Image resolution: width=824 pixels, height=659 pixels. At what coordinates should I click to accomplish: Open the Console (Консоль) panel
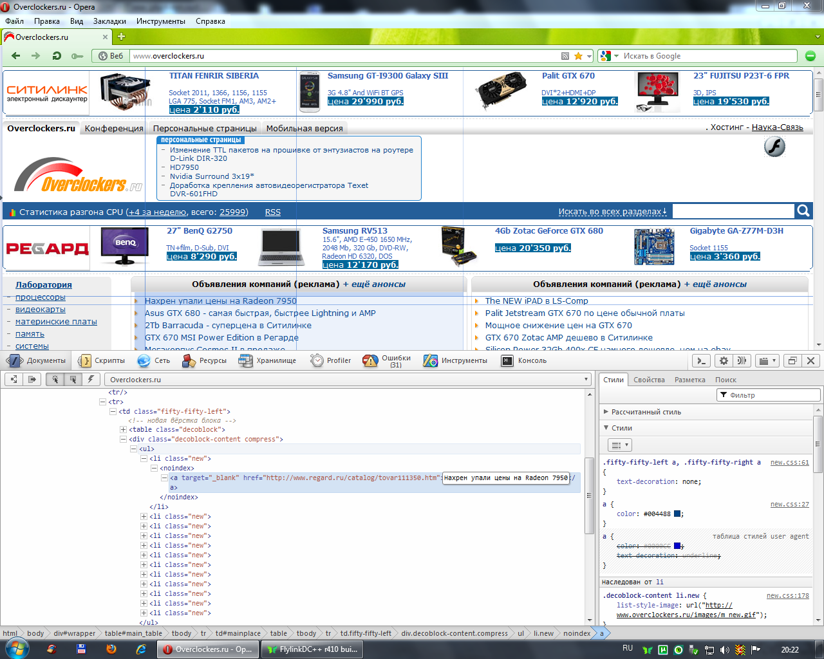[525, 360]
